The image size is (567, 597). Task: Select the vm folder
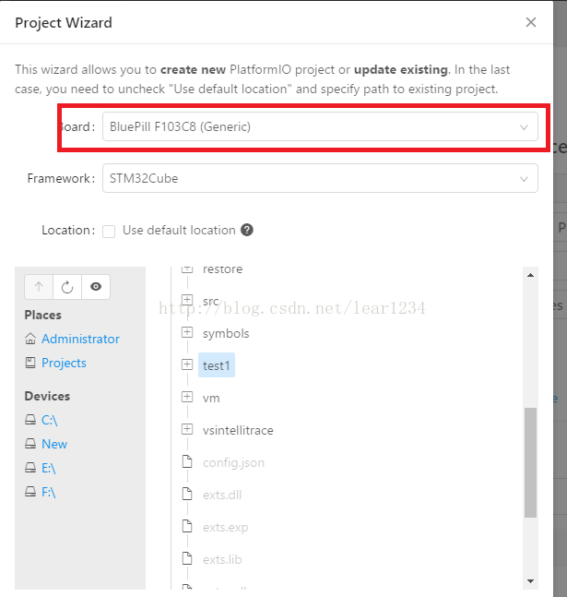(x=211, y=399)
